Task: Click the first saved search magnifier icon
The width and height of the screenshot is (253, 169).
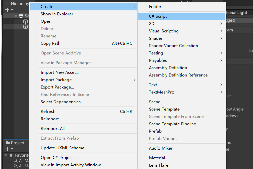Action: coord(15,161)
